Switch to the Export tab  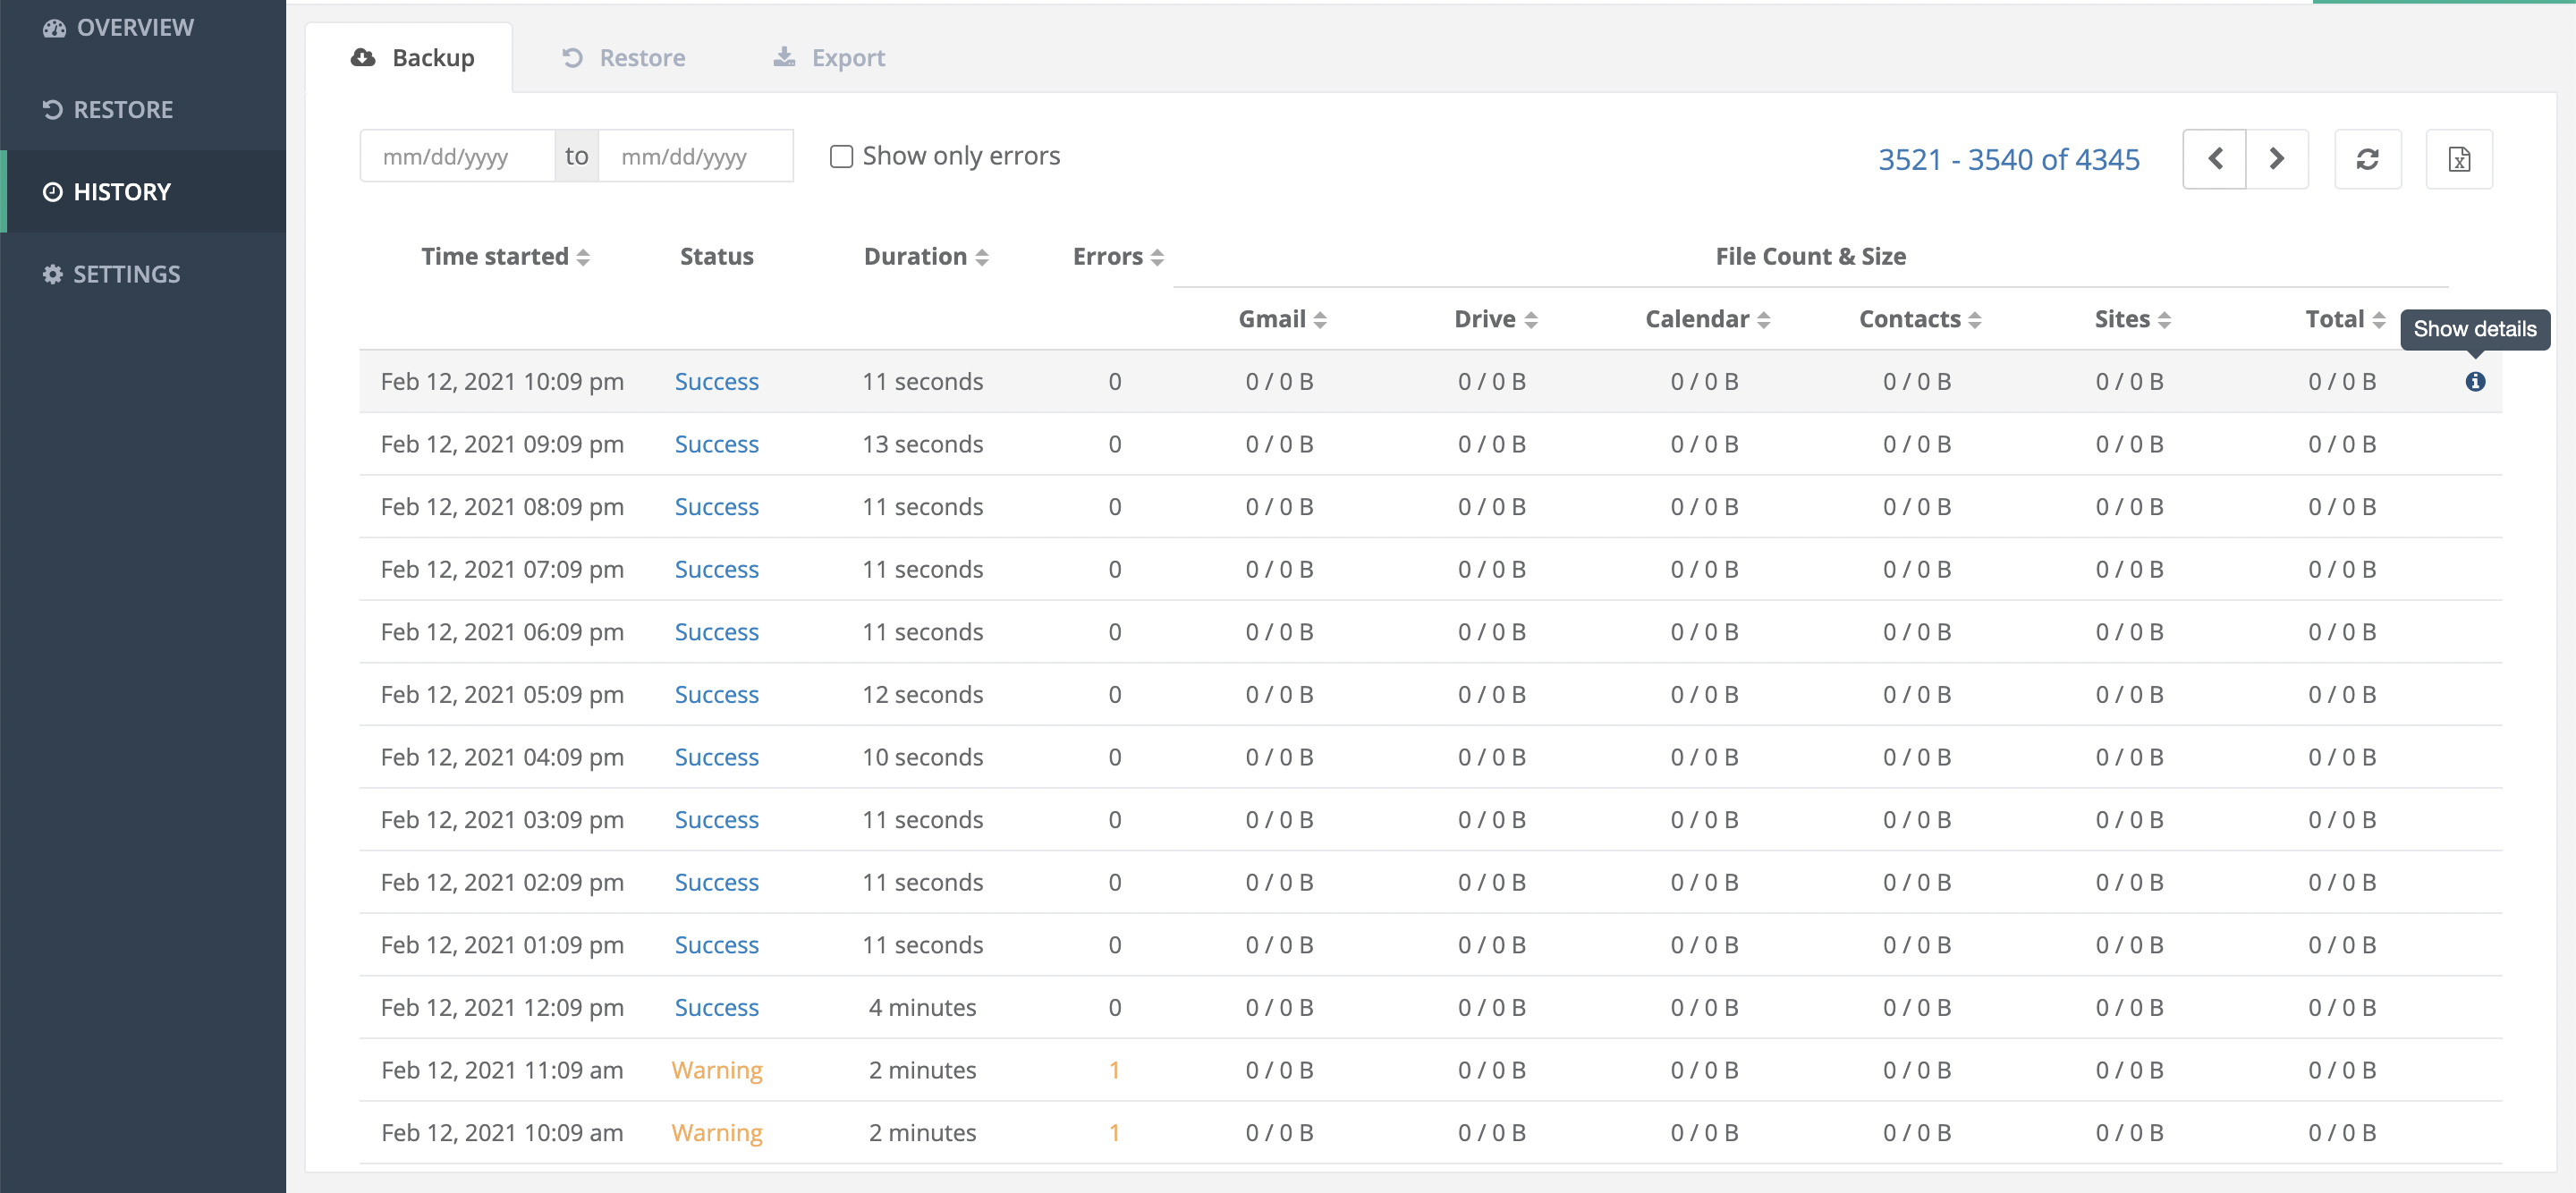coord(829,58)
